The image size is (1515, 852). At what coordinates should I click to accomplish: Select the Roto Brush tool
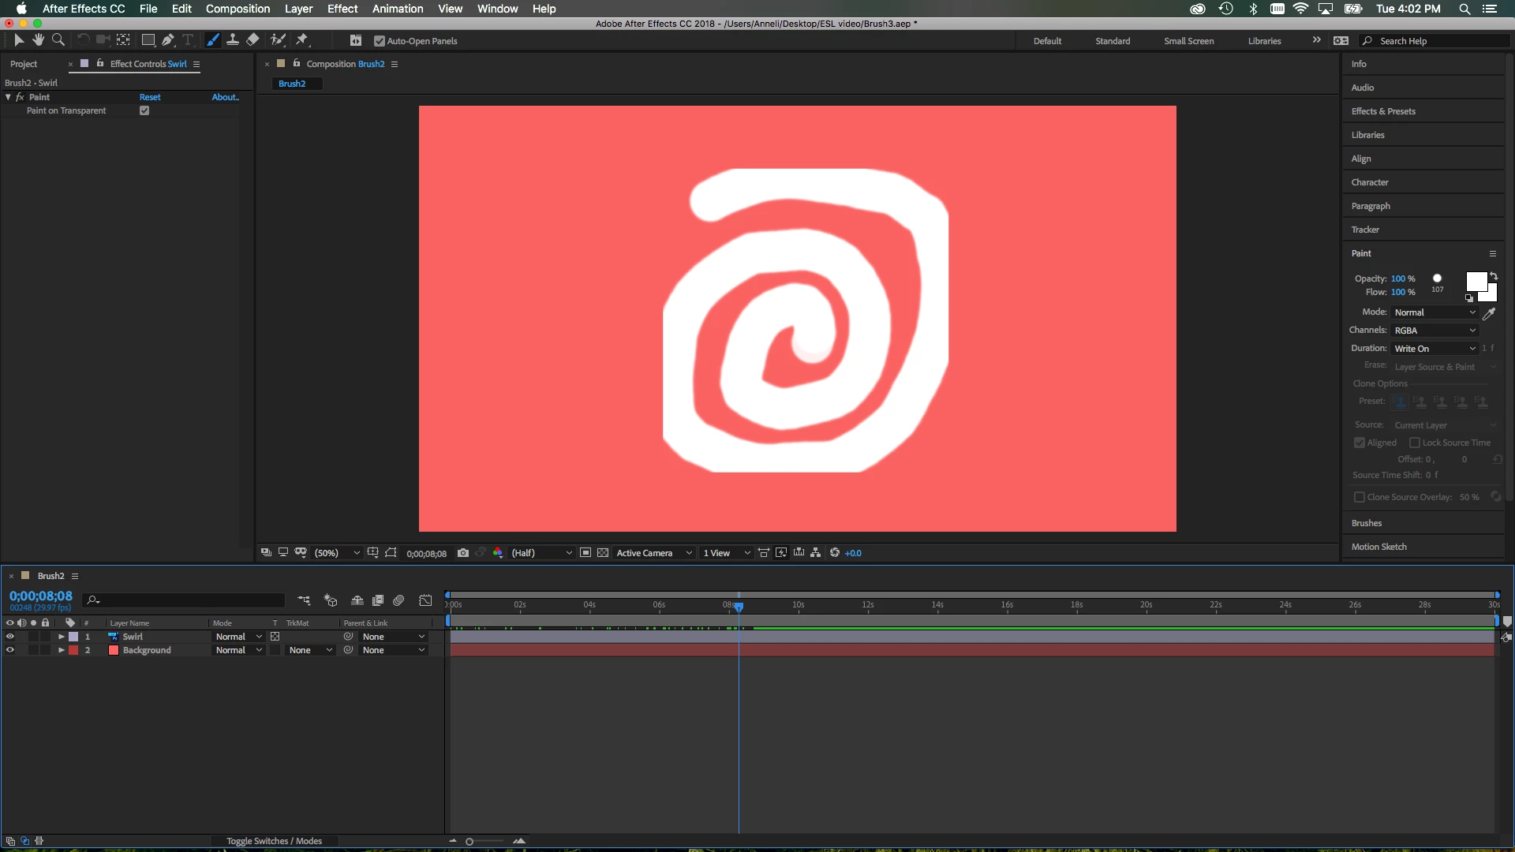[x=278, y=40]
